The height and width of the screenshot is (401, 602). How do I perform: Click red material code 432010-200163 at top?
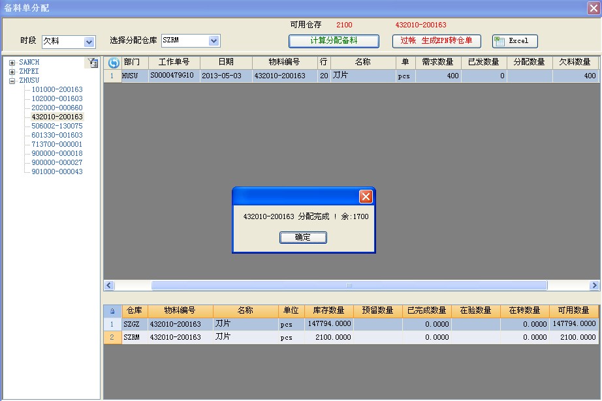[x=420, y=25]
